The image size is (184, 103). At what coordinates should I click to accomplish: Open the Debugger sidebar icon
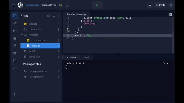pos(15,31)
